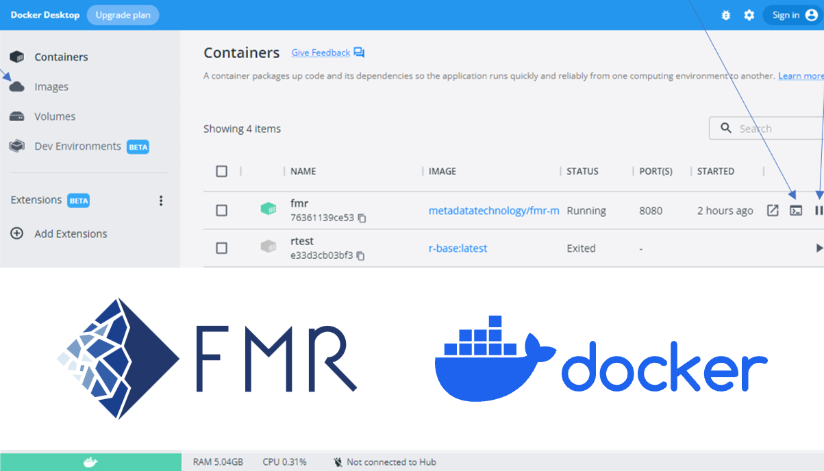824x471 pixels.
Task: Select the rtest container checkbox
Action: pyautogui.click(x=221, y=248)
